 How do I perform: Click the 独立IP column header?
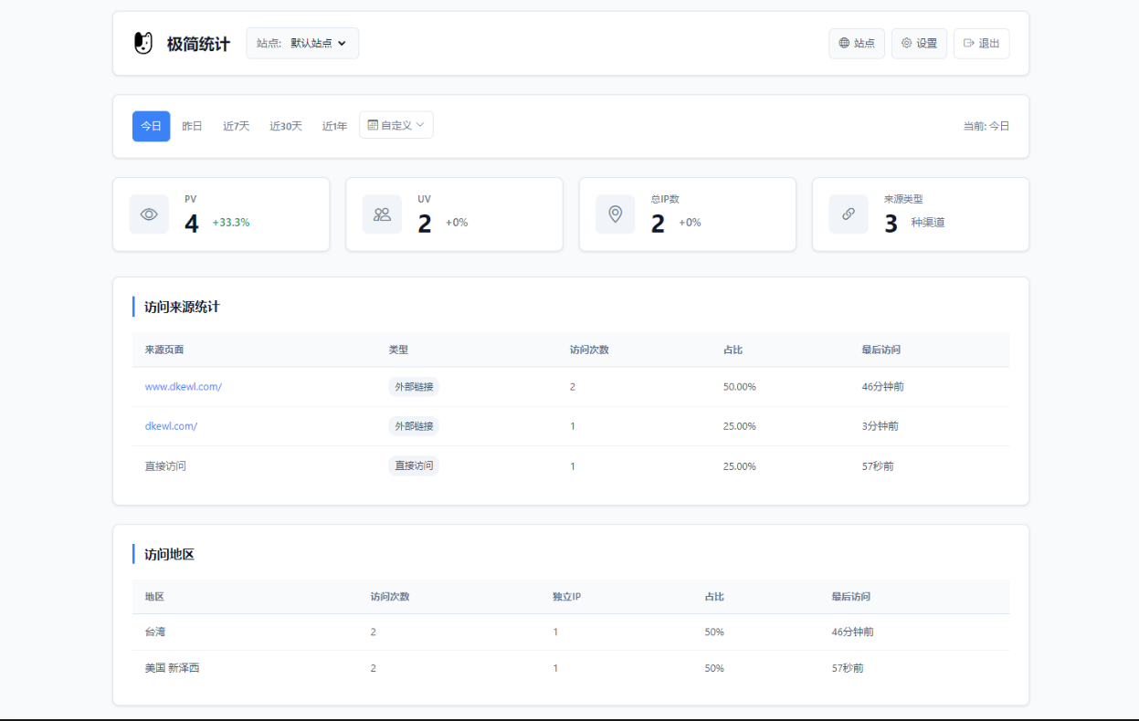567,597
